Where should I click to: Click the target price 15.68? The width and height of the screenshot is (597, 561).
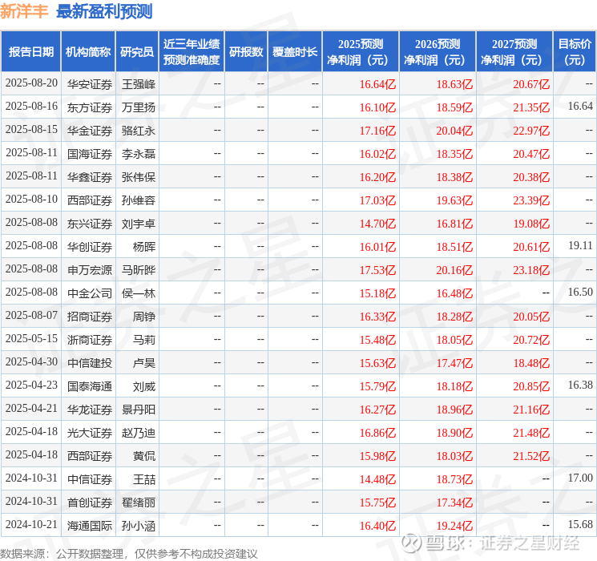pos(580,524)
